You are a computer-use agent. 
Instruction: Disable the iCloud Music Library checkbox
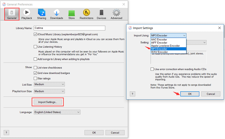point(36,35)
